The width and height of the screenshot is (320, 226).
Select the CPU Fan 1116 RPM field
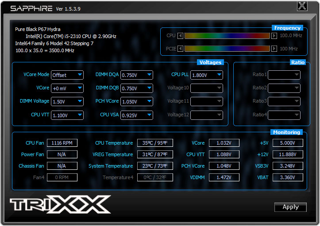62,143
